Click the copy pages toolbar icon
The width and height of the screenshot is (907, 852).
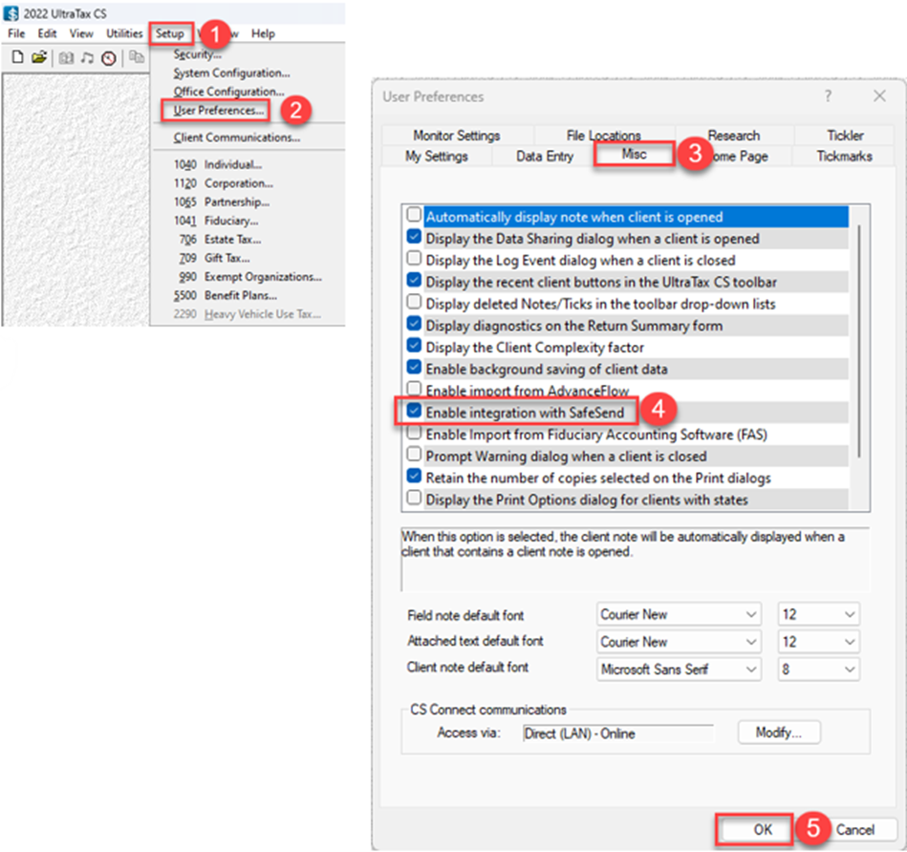[x=137, y=58]
